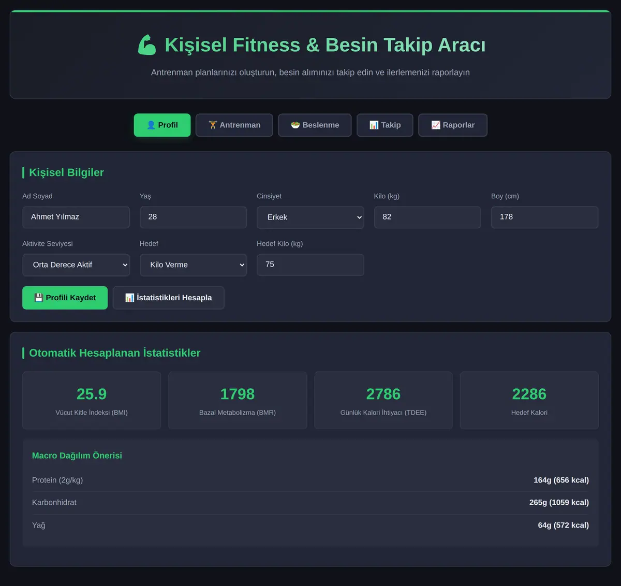Click the Vücut Kitle İndeksi (BMI) label
This screenshot has height=586, width=621.
point(92,413)
